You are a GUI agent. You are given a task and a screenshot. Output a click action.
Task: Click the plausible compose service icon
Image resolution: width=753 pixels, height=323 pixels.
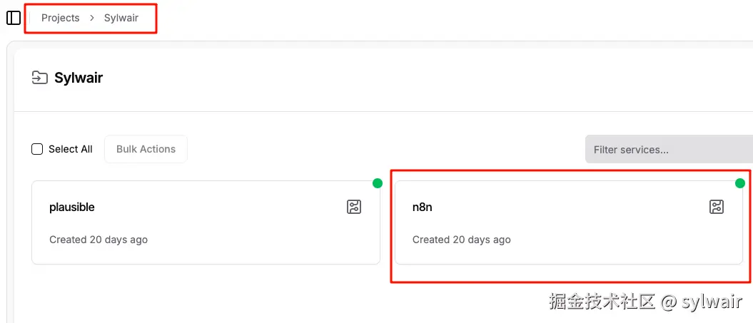(354, 207)
